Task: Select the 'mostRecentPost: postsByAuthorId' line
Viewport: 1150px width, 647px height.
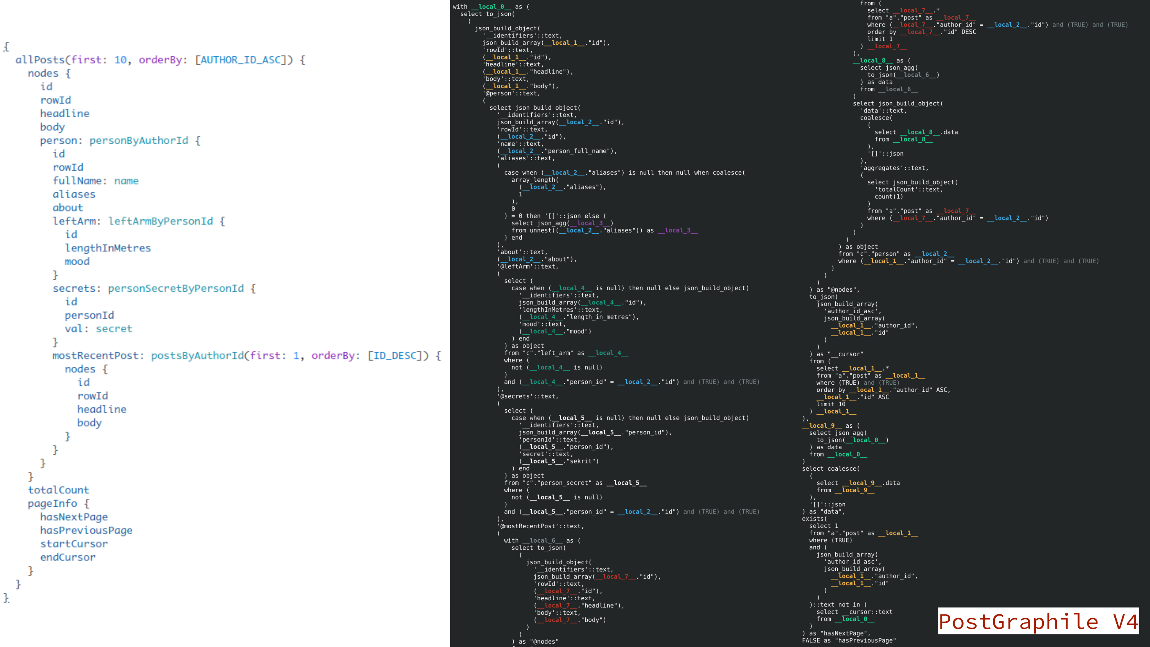Action: coord(247,355)
